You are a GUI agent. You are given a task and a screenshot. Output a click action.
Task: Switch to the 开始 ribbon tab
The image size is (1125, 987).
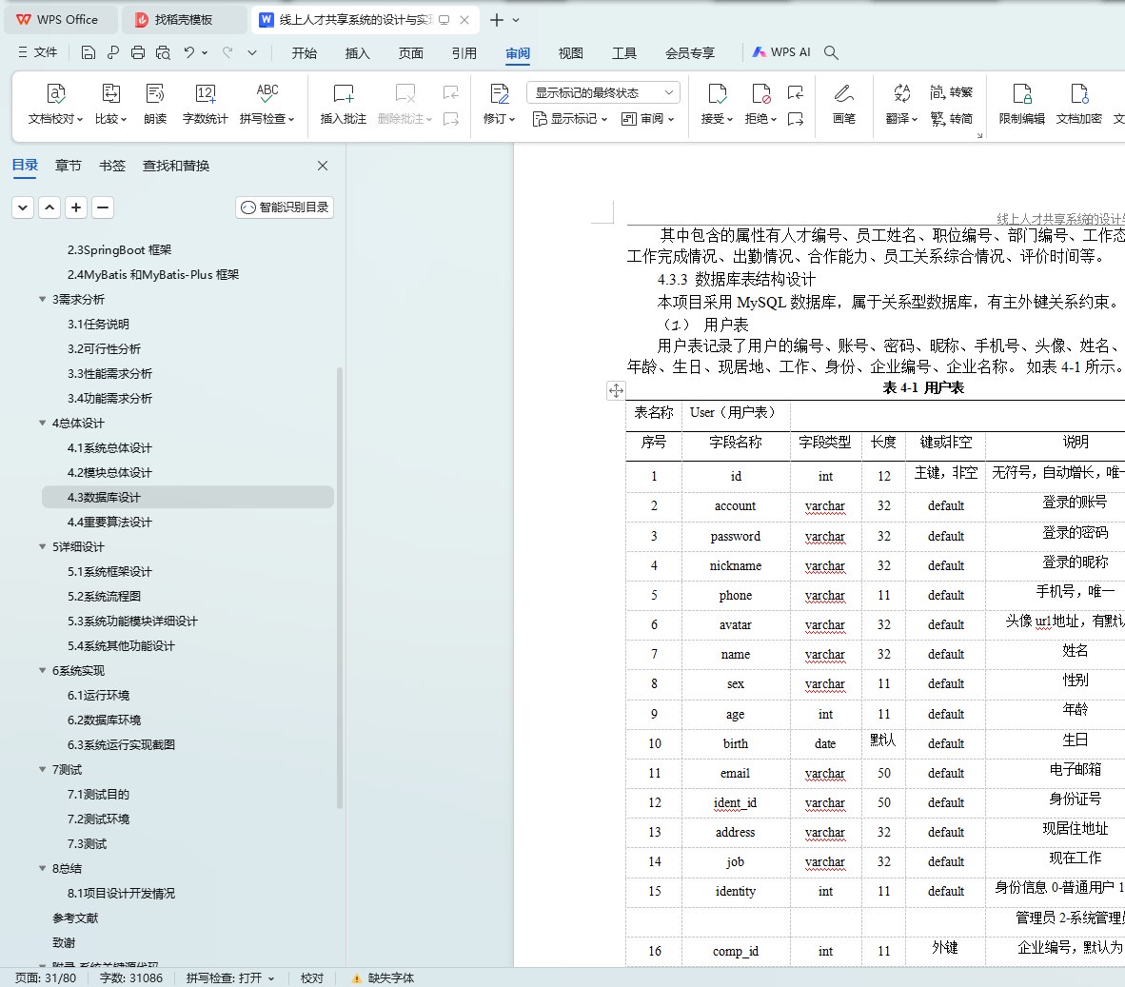[x=305, y=53]
